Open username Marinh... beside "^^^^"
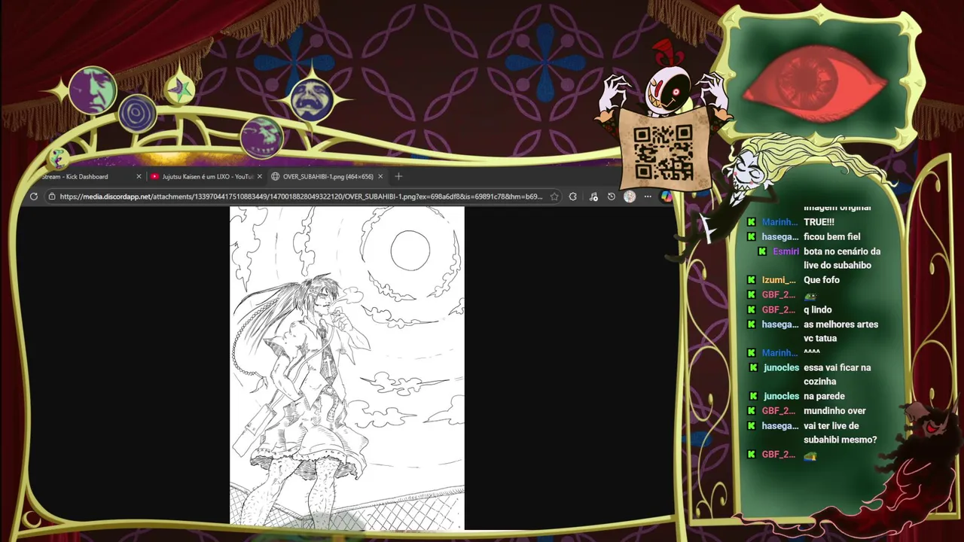The image size is (964, 542). click(x=779, y=353)
